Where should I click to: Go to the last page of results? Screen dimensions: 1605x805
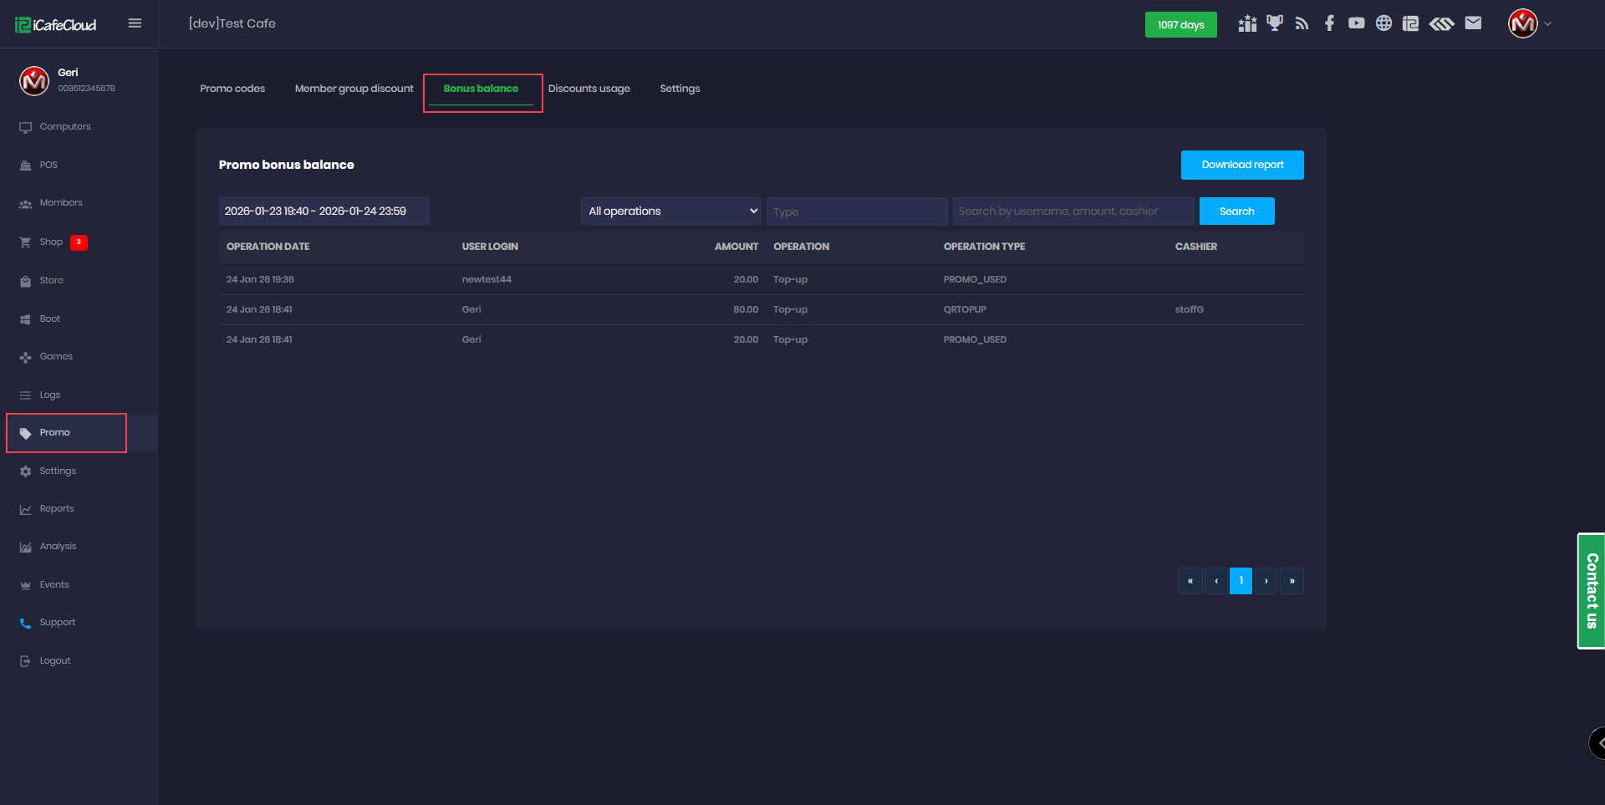(x=1292, y=581)
